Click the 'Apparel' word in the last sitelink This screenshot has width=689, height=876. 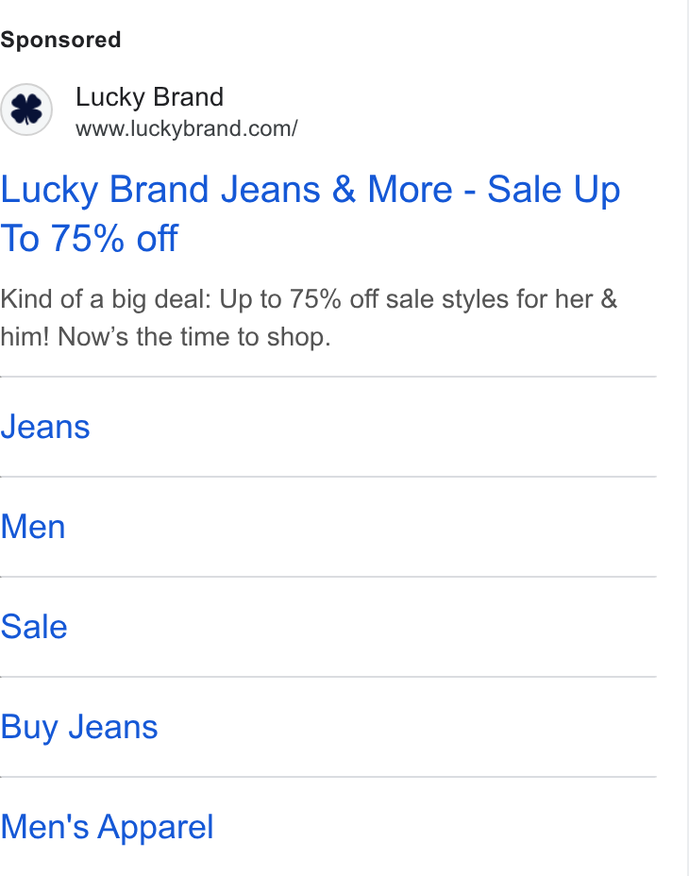156,828
